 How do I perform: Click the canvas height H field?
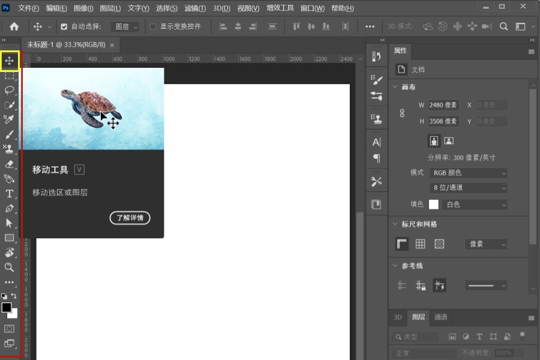point(443,121)
